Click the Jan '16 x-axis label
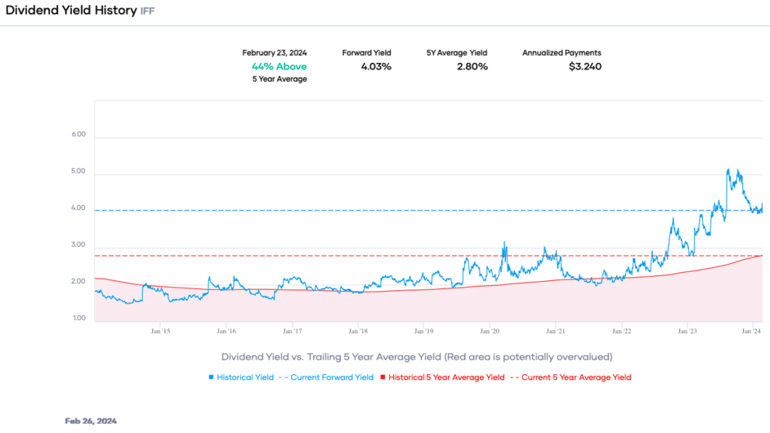 click(x=226, y=332)
